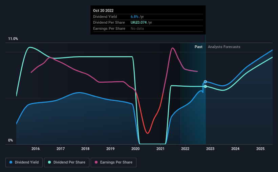Click the 2023 x-axis label
This screenshot has width=278, height=172.
[x=210, y=149]
